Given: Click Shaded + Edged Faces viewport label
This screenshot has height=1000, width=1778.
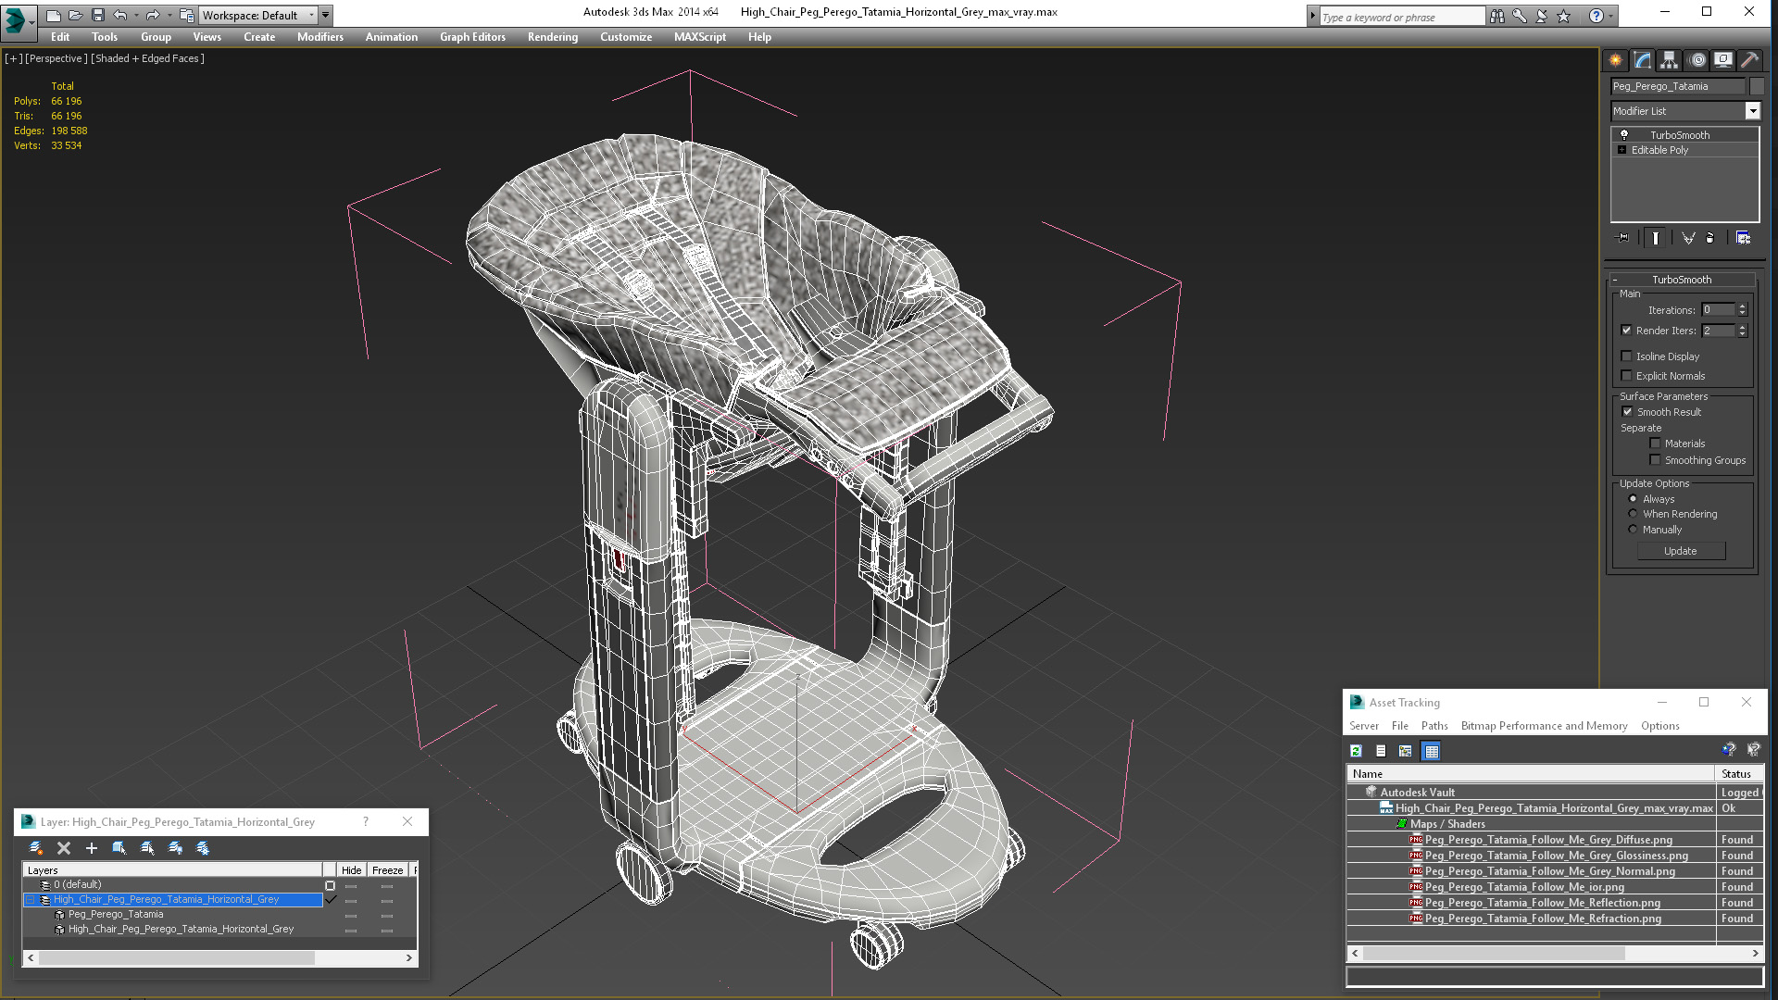Looking at the screenshot, I should [147, 58].
